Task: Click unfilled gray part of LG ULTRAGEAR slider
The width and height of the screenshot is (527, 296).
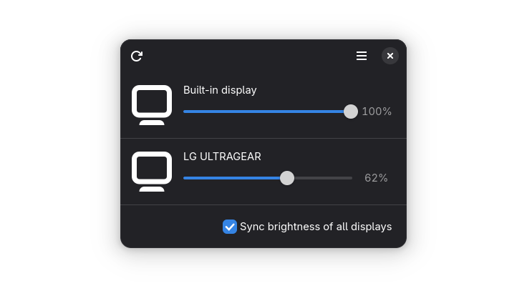Action: [324, 178]
